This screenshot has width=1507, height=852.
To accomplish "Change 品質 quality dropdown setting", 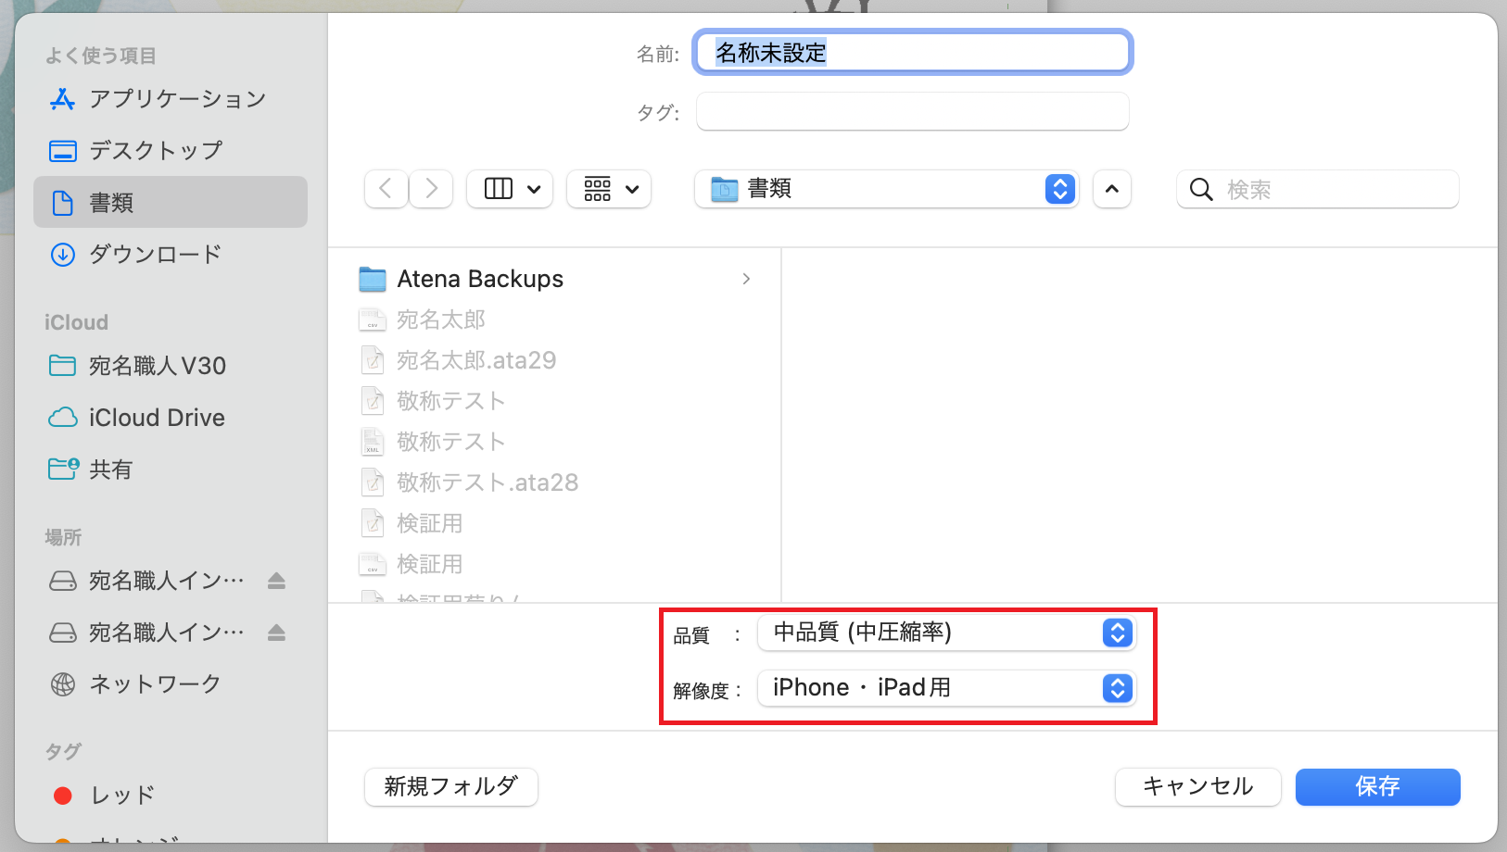I will [945, 633].
